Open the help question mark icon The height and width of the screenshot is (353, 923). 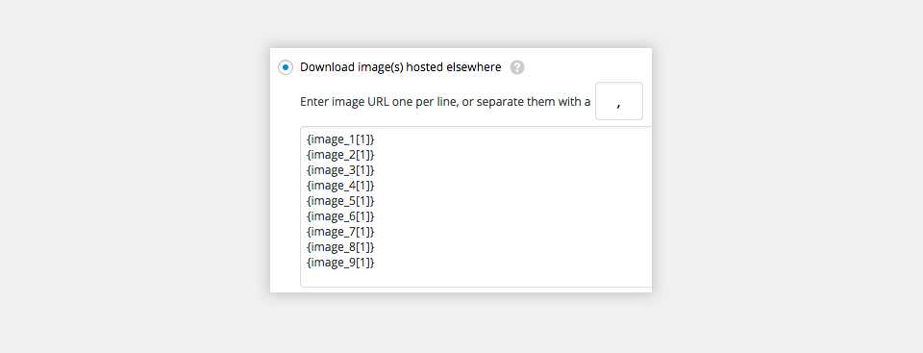tap(517, 67)
